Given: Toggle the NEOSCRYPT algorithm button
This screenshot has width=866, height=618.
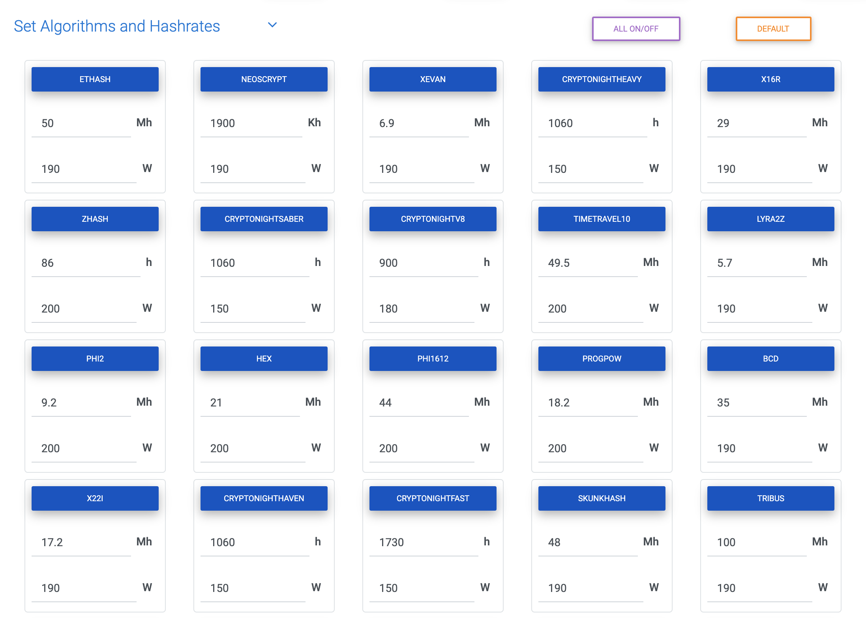Looking at the screenshot, I should click(264, 79).
